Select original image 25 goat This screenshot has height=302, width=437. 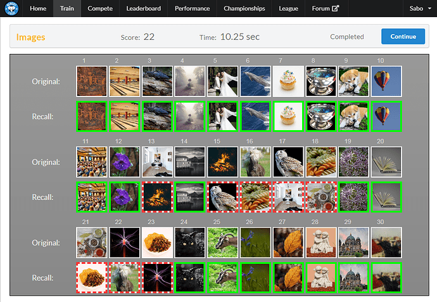click(x=223, y=242)
